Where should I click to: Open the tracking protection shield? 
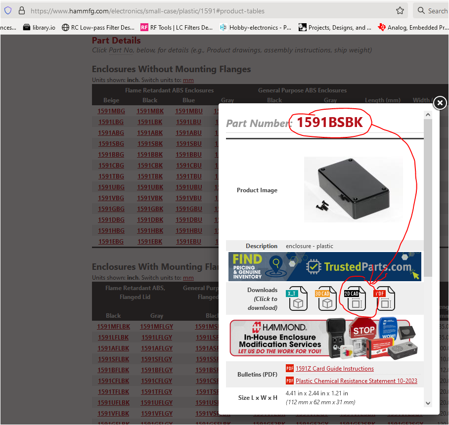point(8,11)
